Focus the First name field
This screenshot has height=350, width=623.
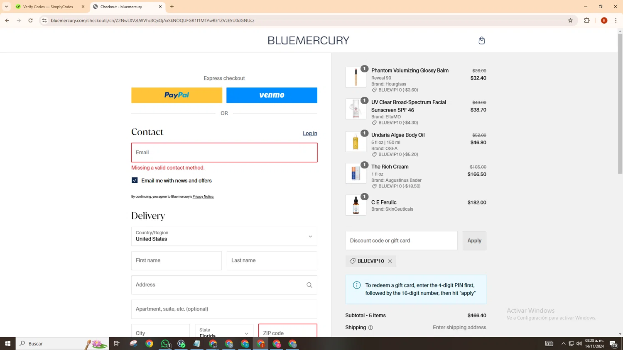(x=177, y=261)
